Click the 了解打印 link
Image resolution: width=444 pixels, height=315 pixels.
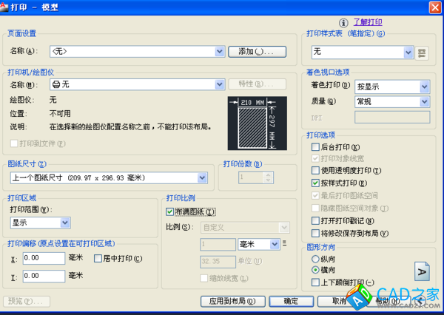[368, 23]
